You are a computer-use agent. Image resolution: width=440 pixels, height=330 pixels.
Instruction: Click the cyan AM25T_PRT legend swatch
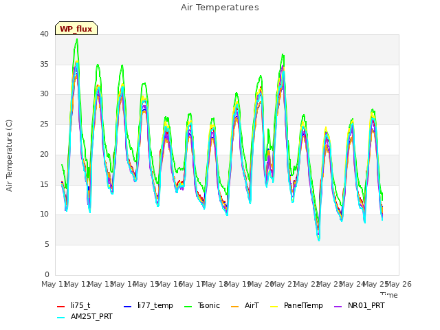(x=61, y=318)
